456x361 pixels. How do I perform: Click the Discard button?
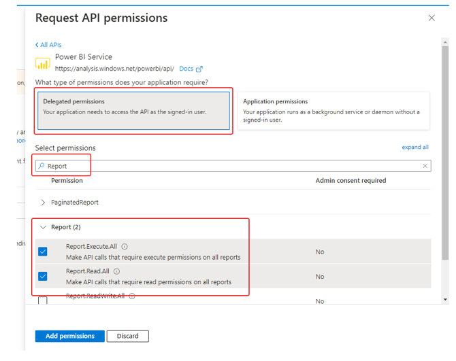[127, 336]
